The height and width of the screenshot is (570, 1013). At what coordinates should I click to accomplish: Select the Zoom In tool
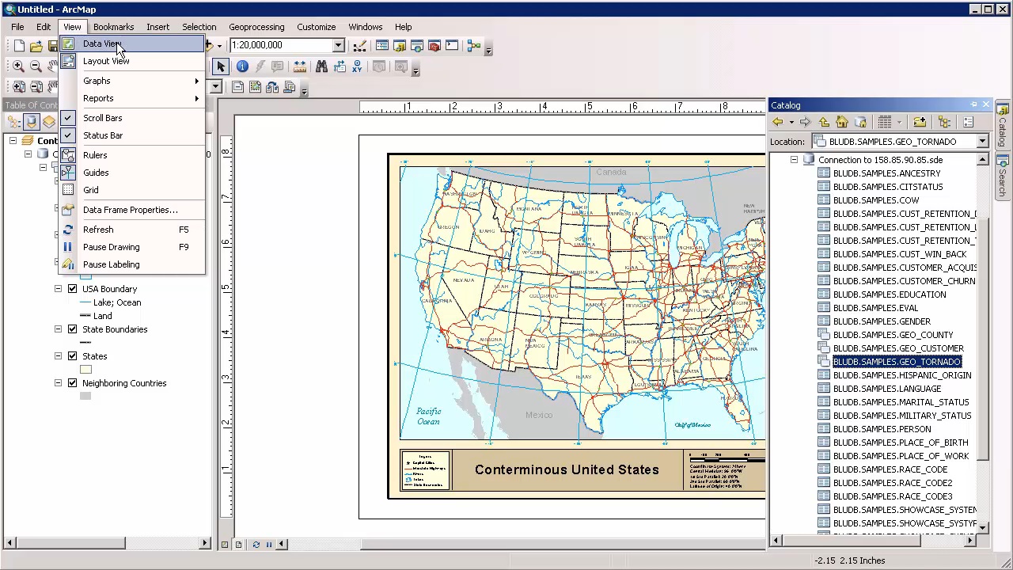(18, 66)
